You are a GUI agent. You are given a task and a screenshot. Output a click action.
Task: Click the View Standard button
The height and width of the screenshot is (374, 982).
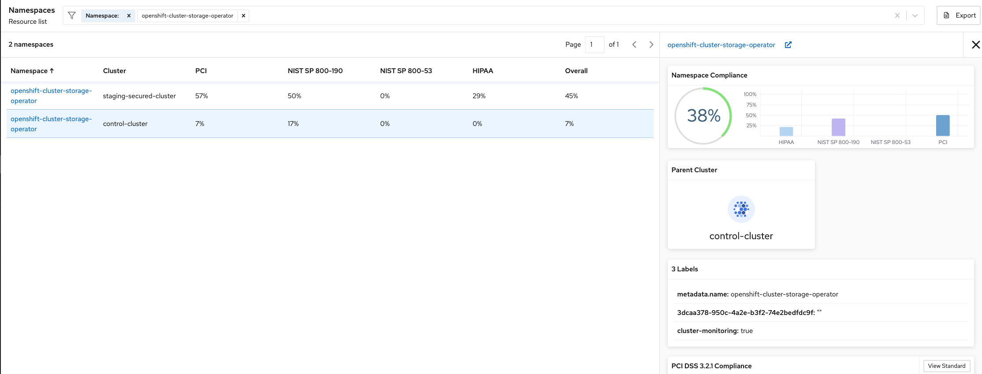pyautogui.click(x=946, y=366)
